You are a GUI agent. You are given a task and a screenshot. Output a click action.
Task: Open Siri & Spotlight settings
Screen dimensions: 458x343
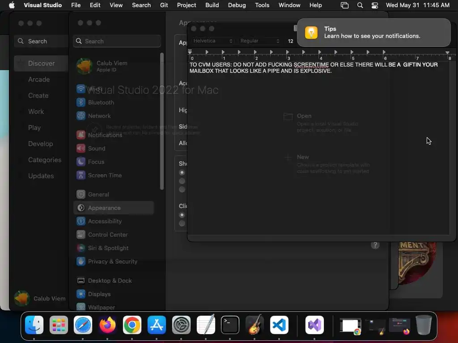114,248
